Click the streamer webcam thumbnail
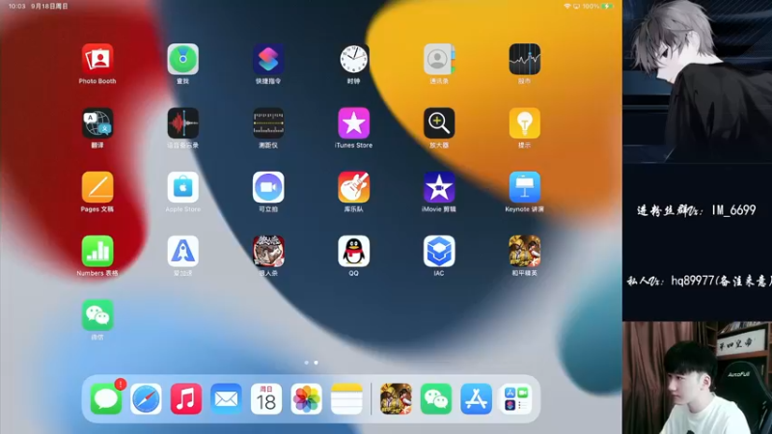The width and height of the screenshot is (772, 434). pyautogui.click(x=697, y=378)
